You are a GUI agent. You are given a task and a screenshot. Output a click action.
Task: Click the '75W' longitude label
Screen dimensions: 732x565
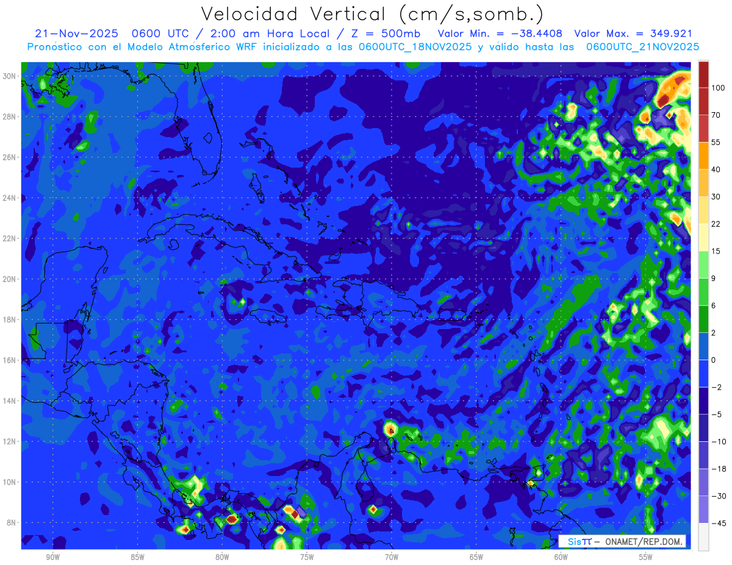click(x=307, y=558)
